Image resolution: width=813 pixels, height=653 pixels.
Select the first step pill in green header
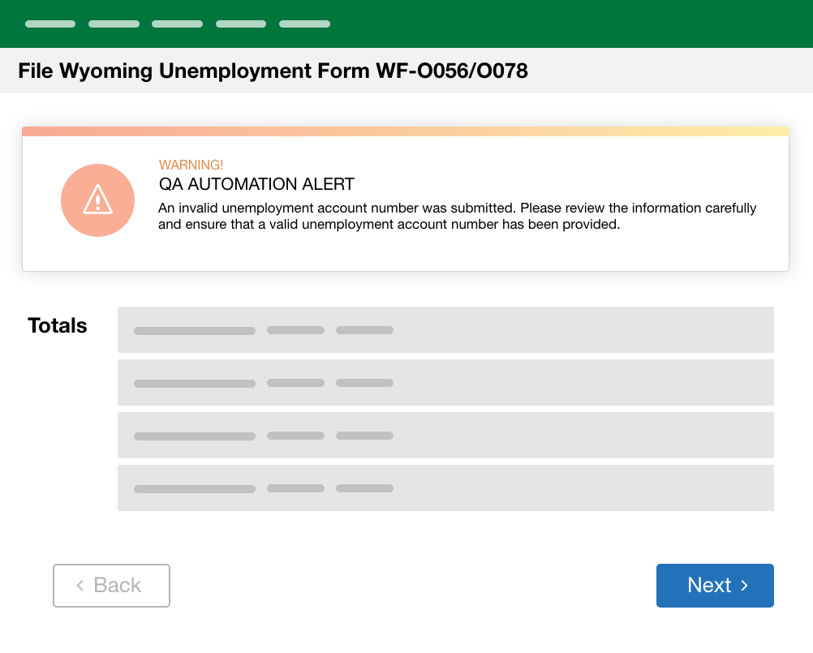point(49,24)
